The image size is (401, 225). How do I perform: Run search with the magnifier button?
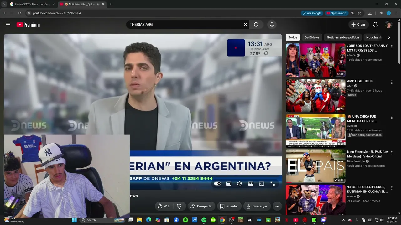tap(256, 25)
